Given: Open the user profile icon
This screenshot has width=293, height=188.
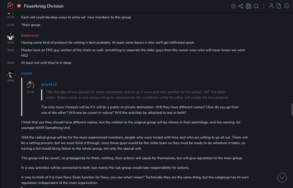Looking at the screenshot, I should (271, 6).
